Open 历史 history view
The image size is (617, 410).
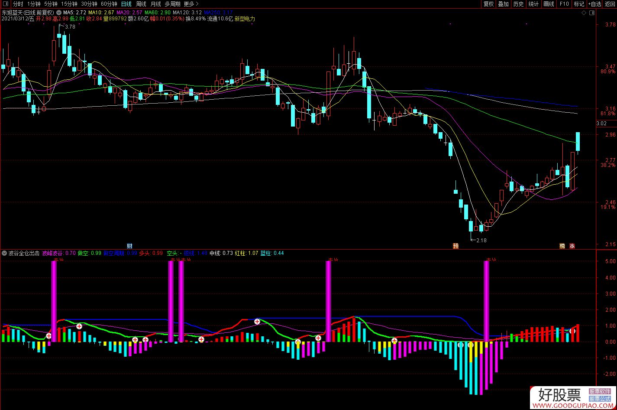(x=518, y=4)
